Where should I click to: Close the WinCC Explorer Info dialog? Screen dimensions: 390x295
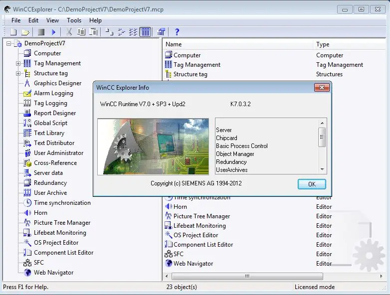(x=322, y=88)
